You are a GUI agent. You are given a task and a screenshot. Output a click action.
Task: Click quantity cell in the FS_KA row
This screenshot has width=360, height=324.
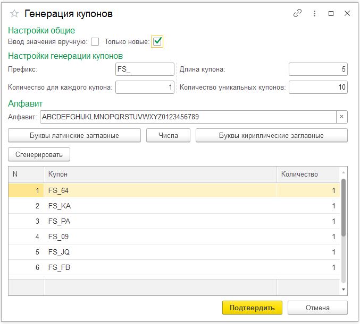pyautogui.click(x=308, y=206)
